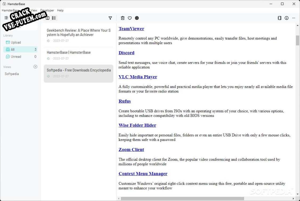Image resolution: width=300 pixels, height=201 pixels.
Task: Add a new view with plus icon
Action: (35, 67)
